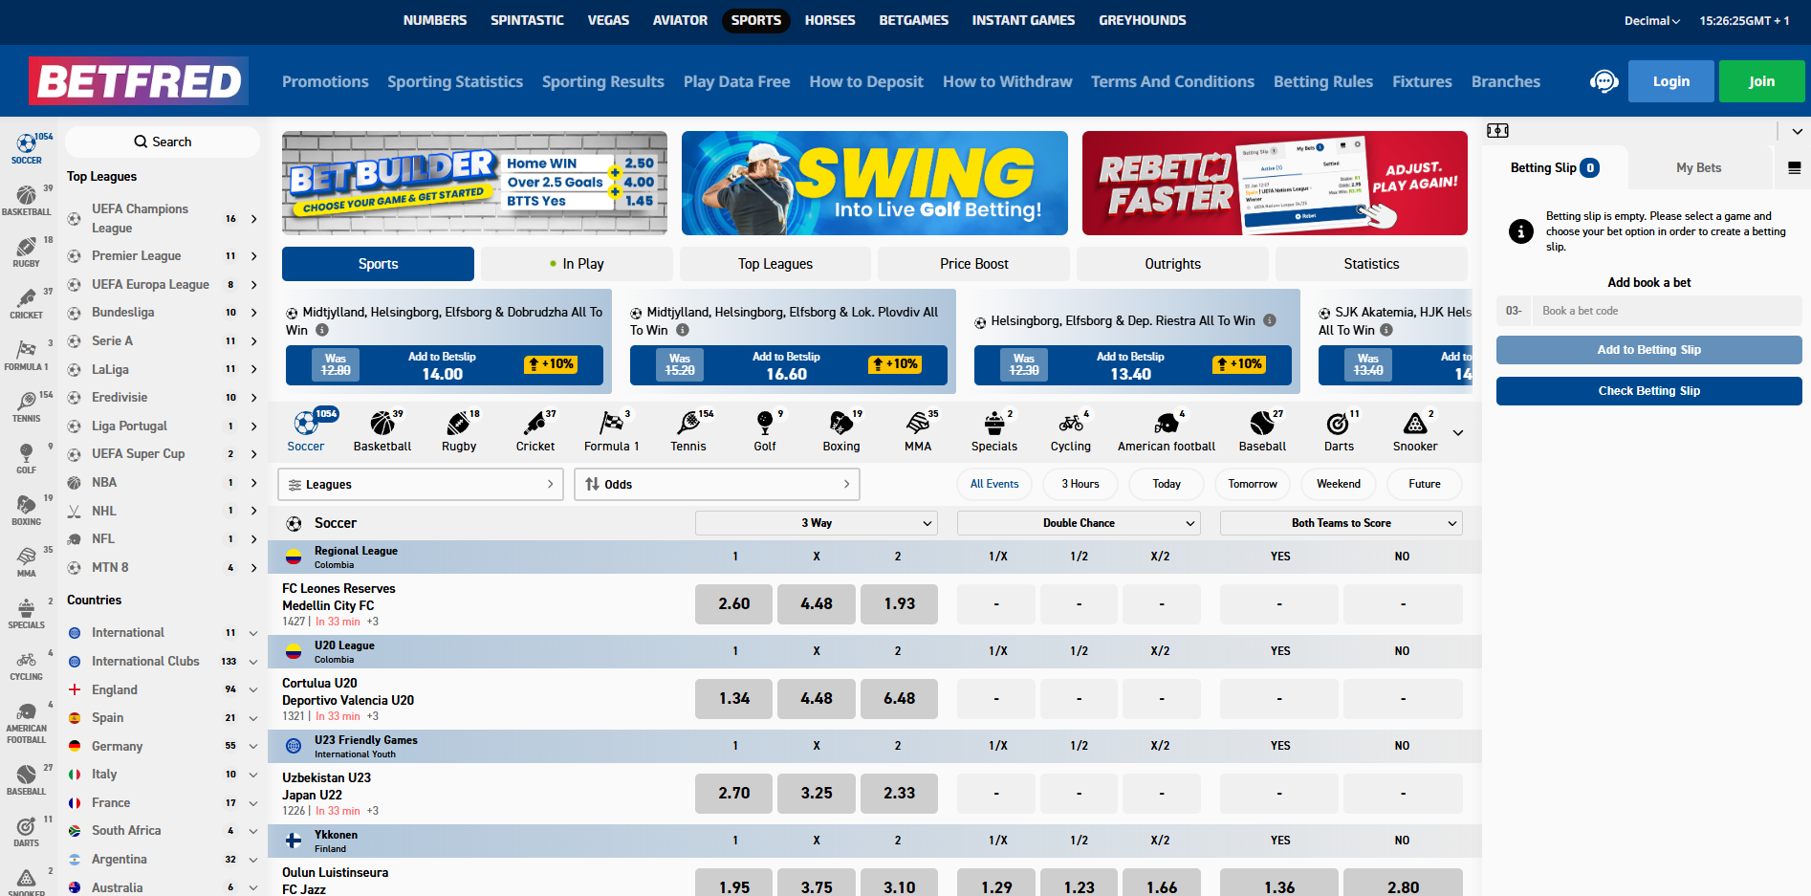Choose Darts in sports carousel
This screenshot has height=896, width=1811.
pos(1339,431)
